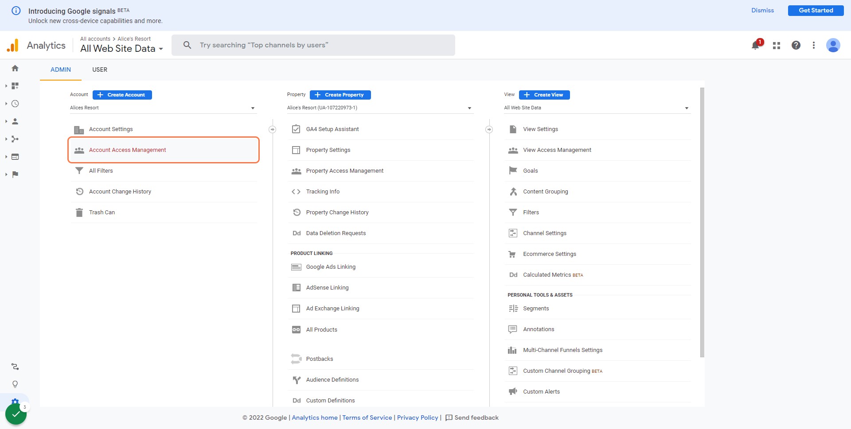Expand the Conversions sidebar arrow

tap(6, 174)
